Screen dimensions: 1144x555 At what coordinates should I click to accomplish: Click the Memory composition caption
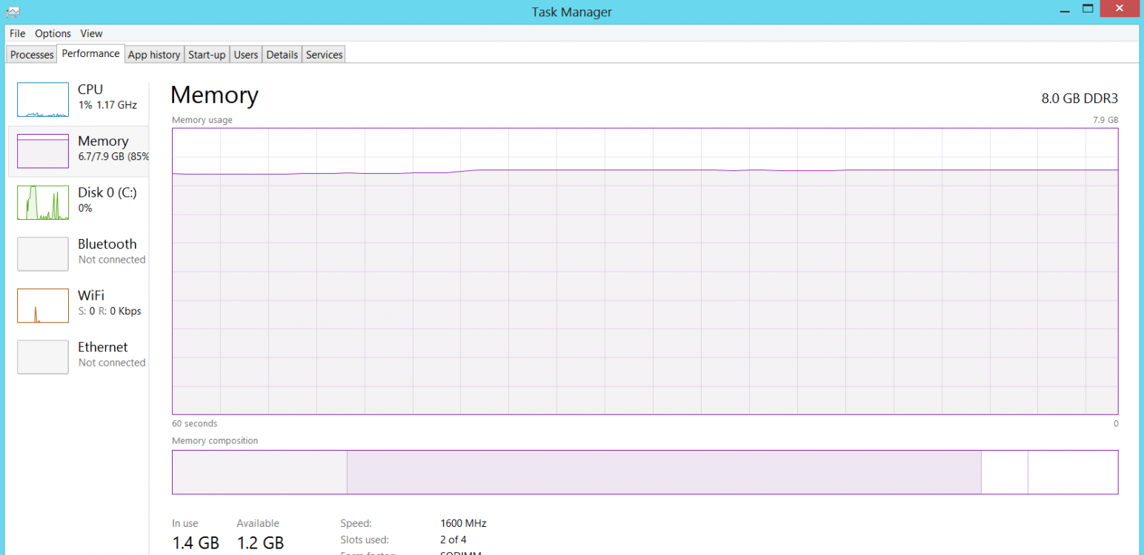click(x=215, y=441)
